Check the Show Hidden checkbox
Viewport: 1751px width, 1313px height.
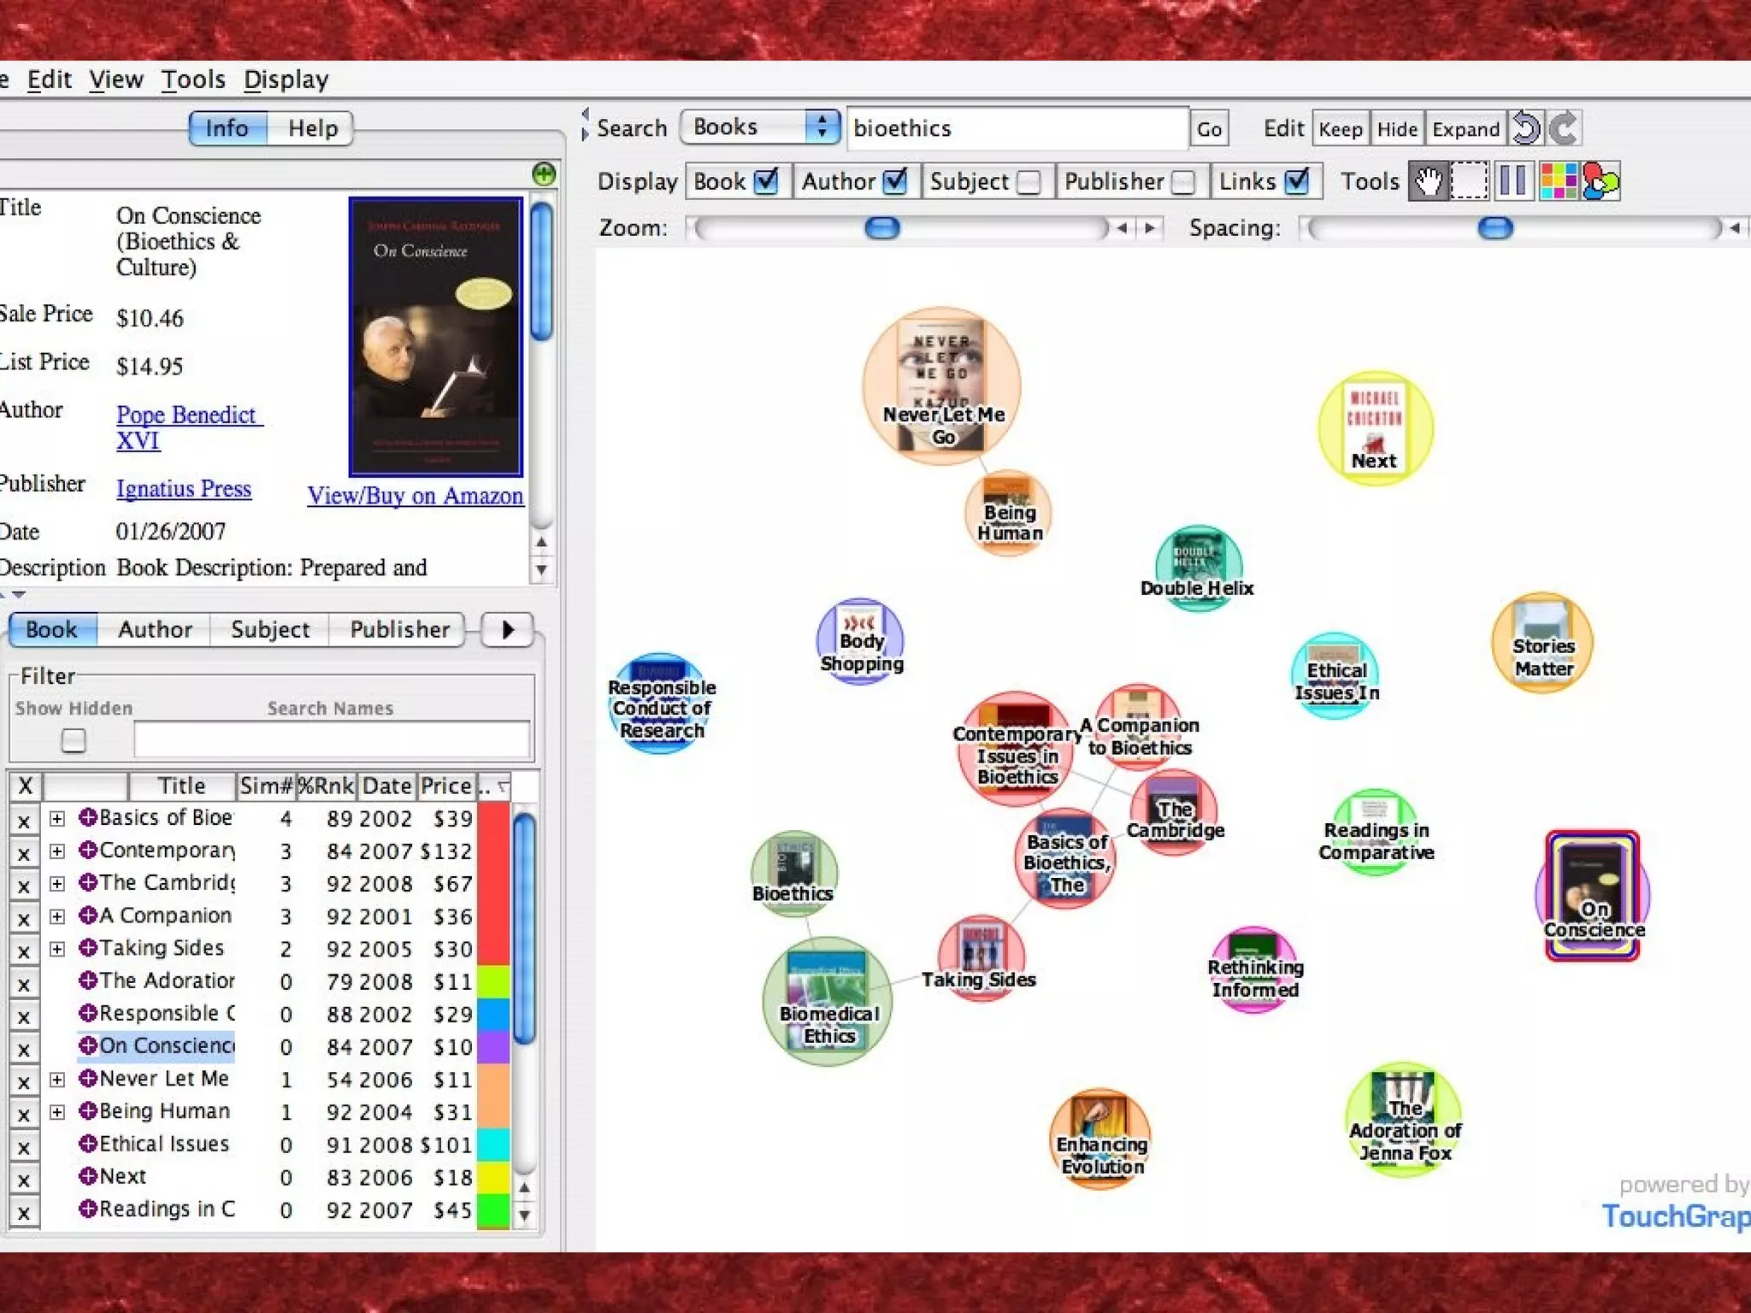click(x=74, y=739)
